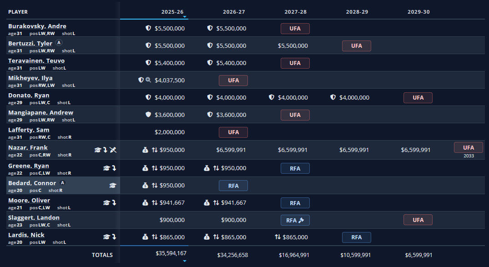Select the 2025-26 season column header
This screenshot has height=267, width=489.
point(172,12)
